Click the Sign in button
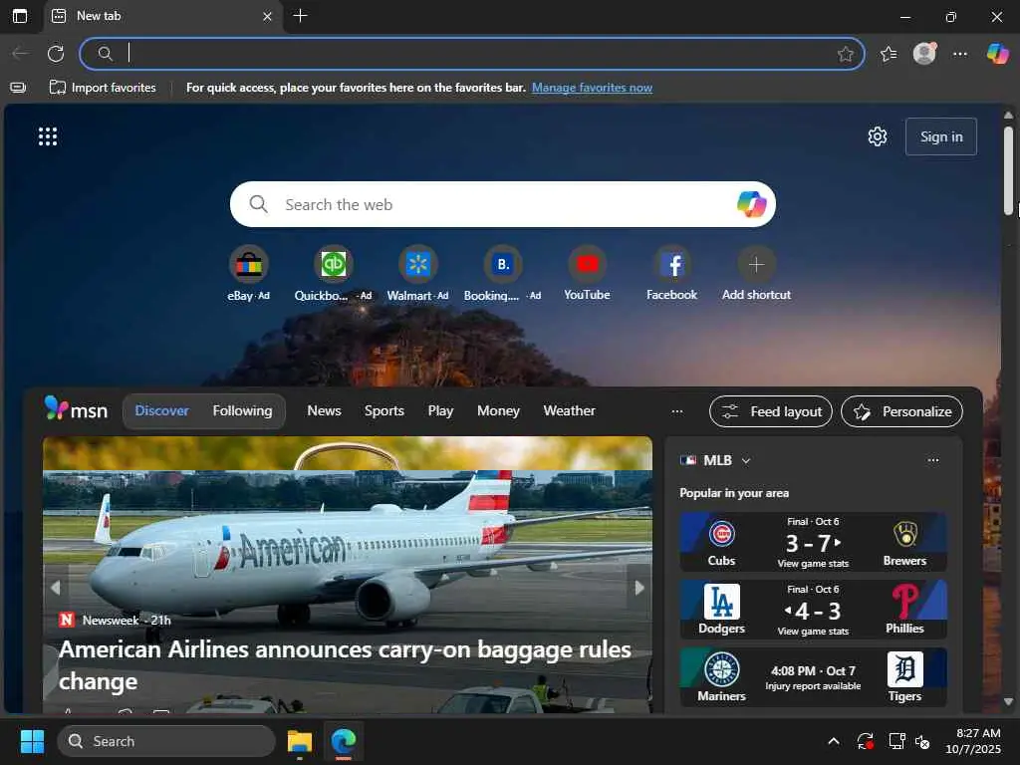Screen dimensions: 1020x765 940,136
